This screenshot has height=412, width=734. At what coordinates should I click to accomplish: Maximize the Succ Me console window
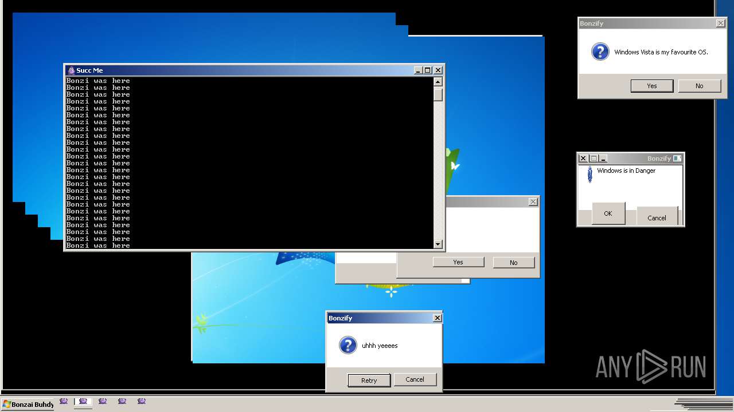click(x=428, y=70)
